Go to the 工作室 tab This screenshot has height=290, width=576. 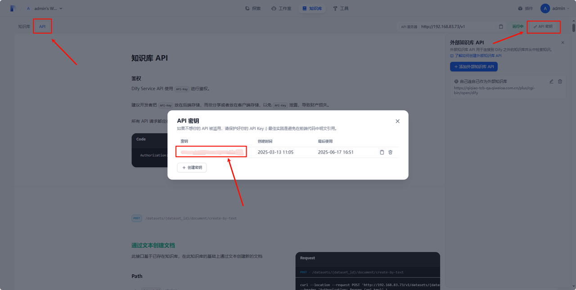point(281,9)
